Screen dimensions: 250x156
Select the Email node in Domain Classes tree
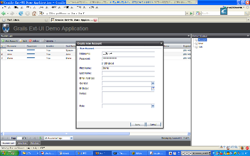pos(201,43)
